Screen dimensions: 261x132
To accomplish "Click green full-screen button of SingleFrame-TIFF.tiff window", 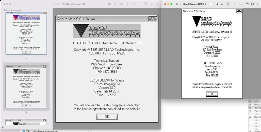I will (x=171, y=4).
